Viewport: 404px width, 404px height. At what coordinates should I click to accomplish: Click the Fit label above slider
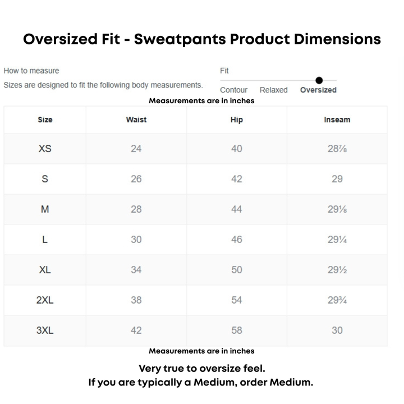pos(224,71)
